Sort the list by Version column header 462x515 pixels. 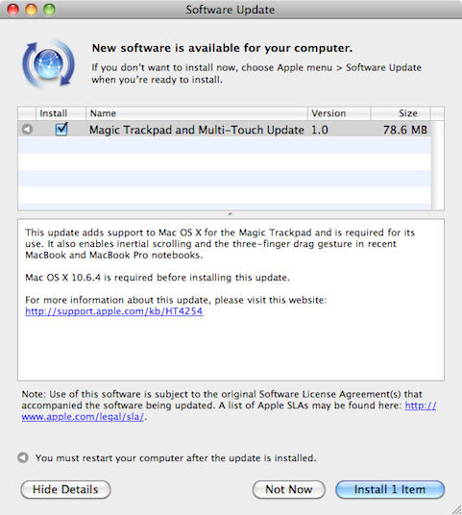click(339, 113)
